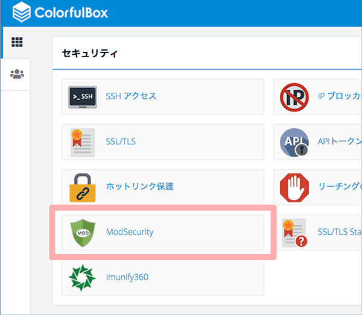Click the SSL/TLS certificate icon
The width and height of the screenshot is (362, 315).
point(83,142)
